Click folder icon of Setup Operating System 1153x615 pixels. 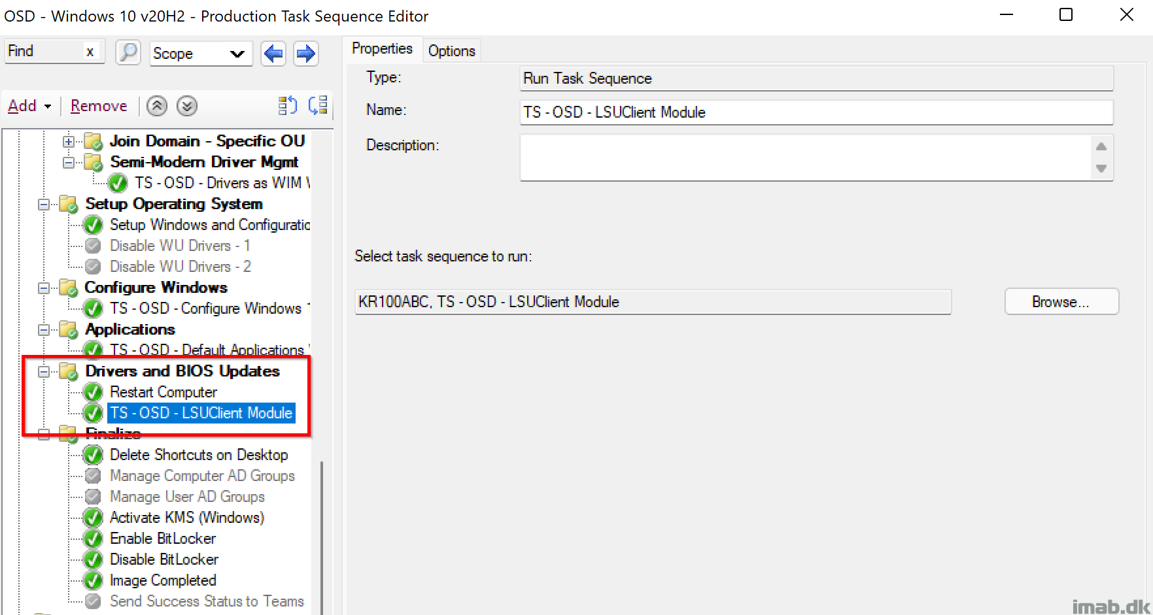pyautogui.click(x=69, y=205)
